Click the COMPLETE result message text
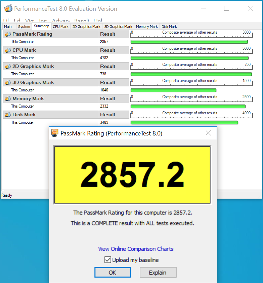 (x=132, y=223)
